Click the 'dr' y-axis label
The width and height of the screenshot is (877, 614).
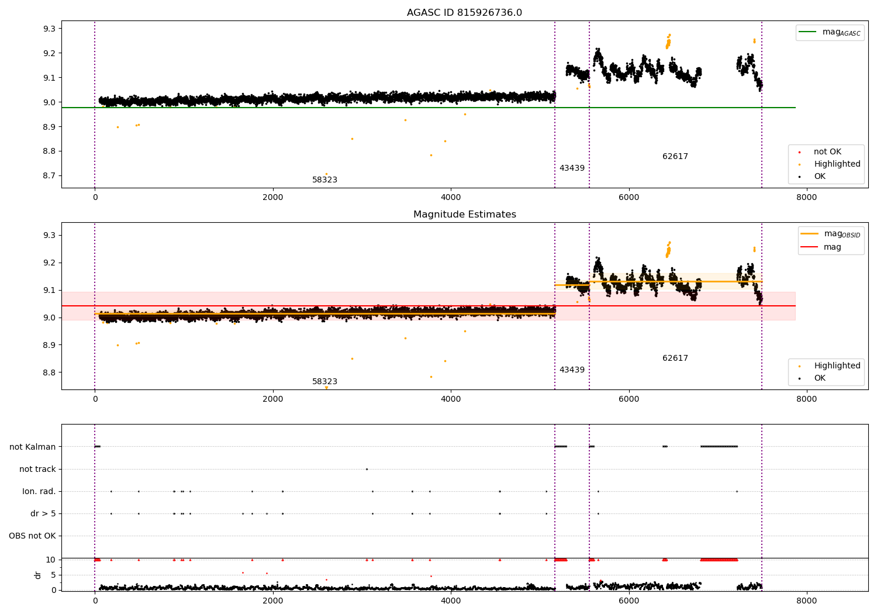[x=38, y=575]
